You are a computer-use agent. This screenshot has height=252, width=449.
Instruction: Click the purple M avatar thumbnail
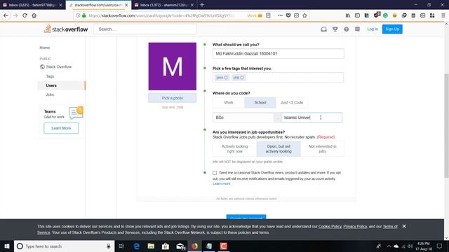tap(173, 66)
